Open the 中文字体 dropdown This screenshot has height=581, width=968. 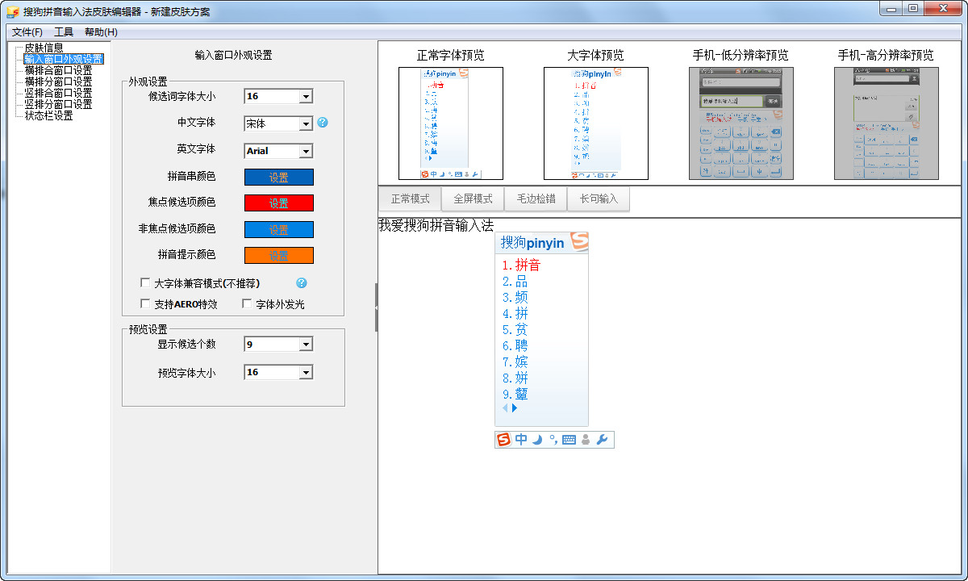306,123
